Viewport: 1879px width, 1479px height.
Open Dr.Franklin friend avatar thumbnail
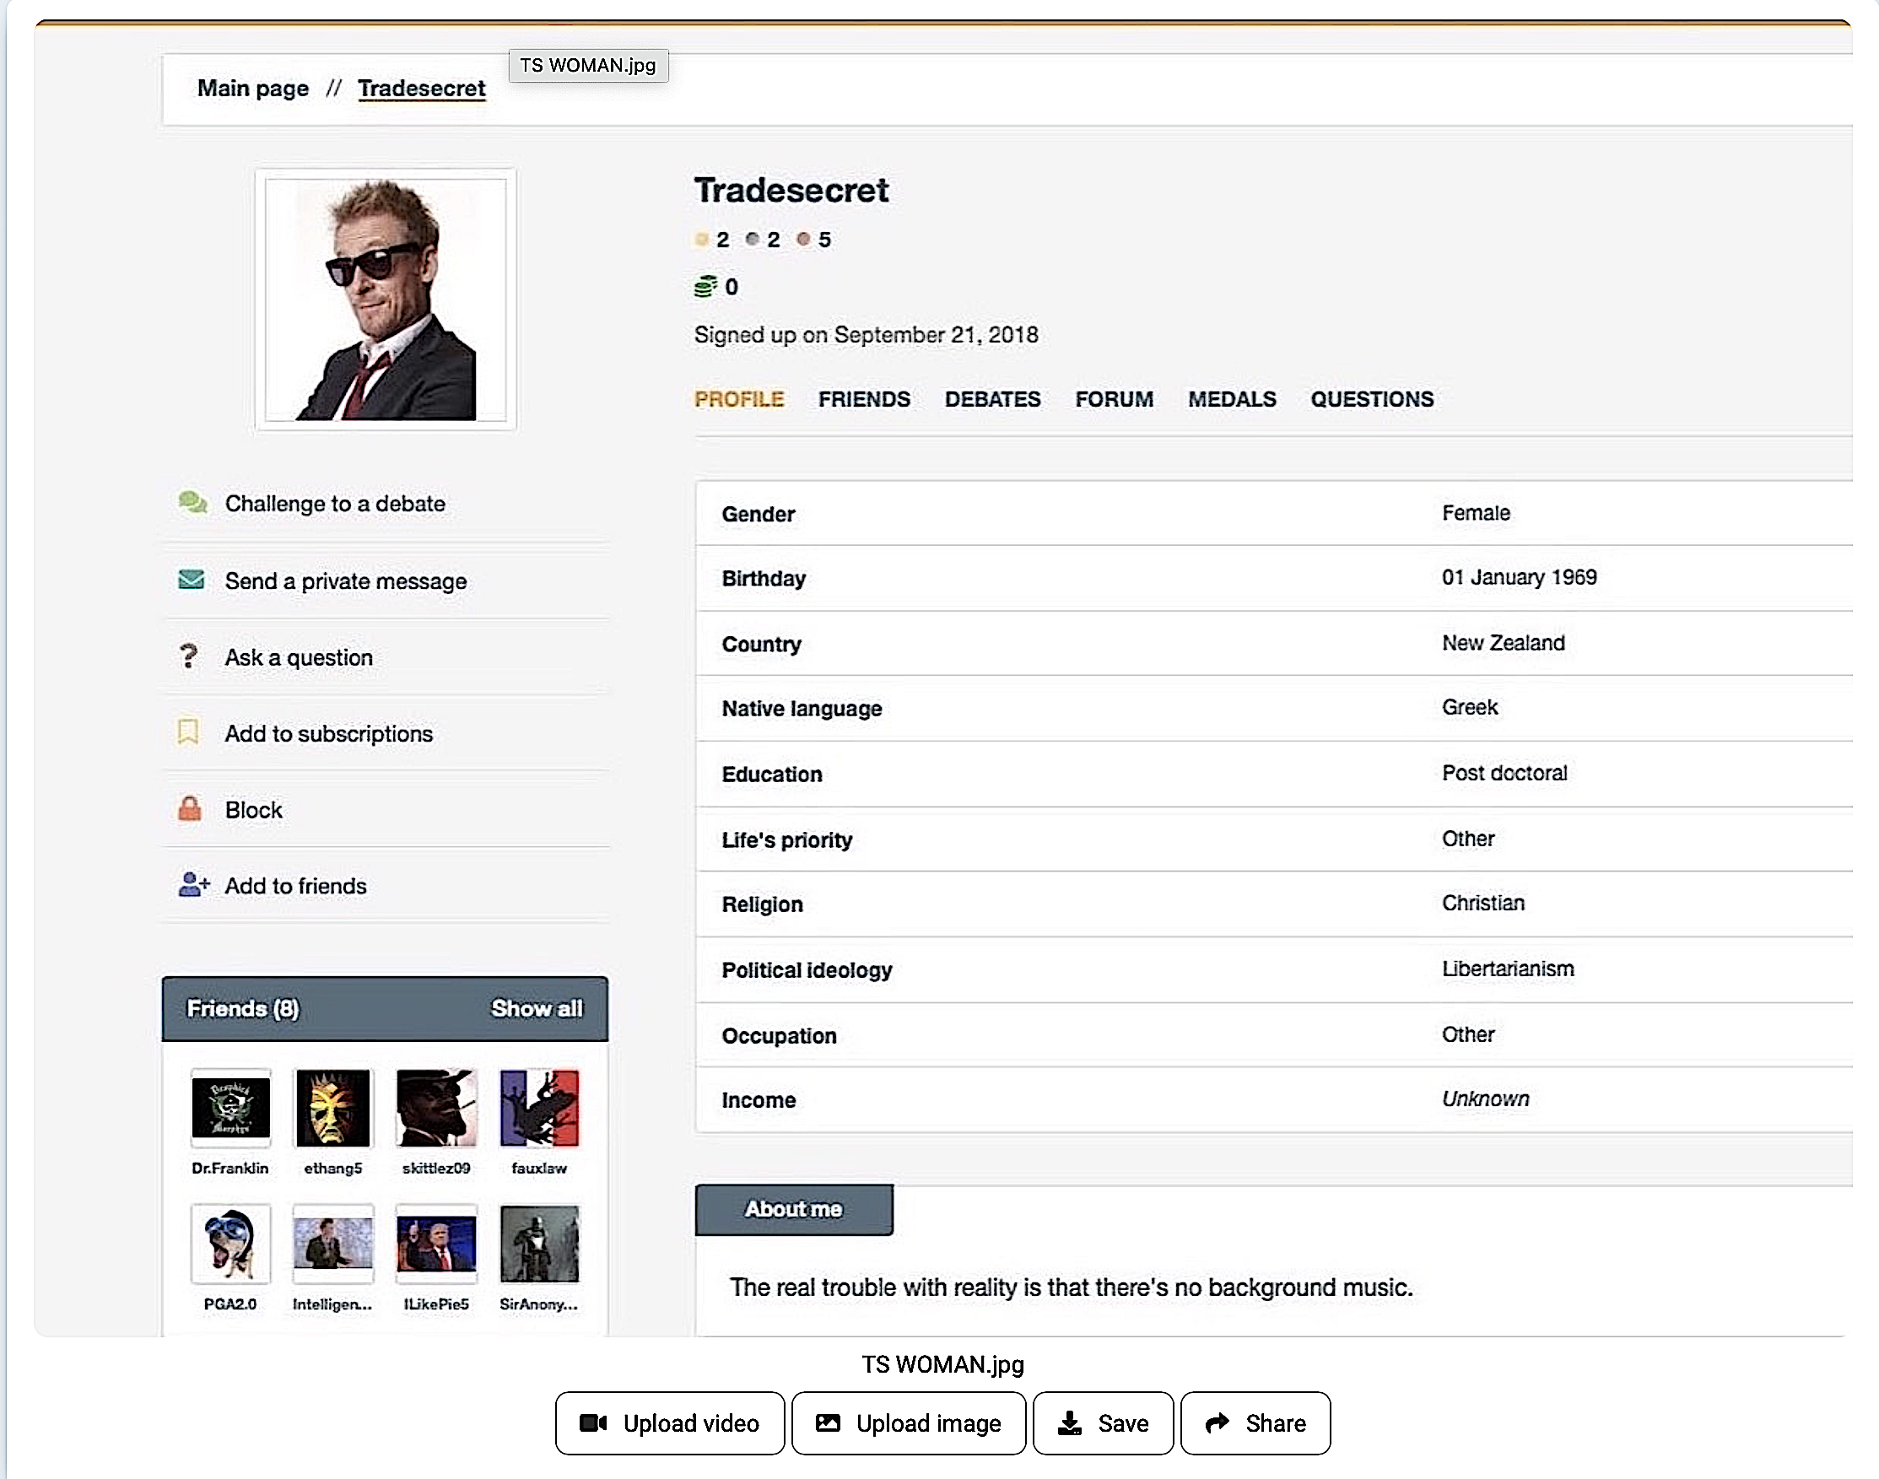coord(230,1109)
